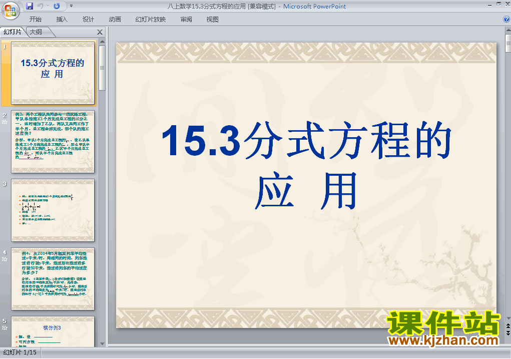Click the slide title text 15.3分式方程的应用
Viewport: 511px width, 359px height.
[306, 165]
